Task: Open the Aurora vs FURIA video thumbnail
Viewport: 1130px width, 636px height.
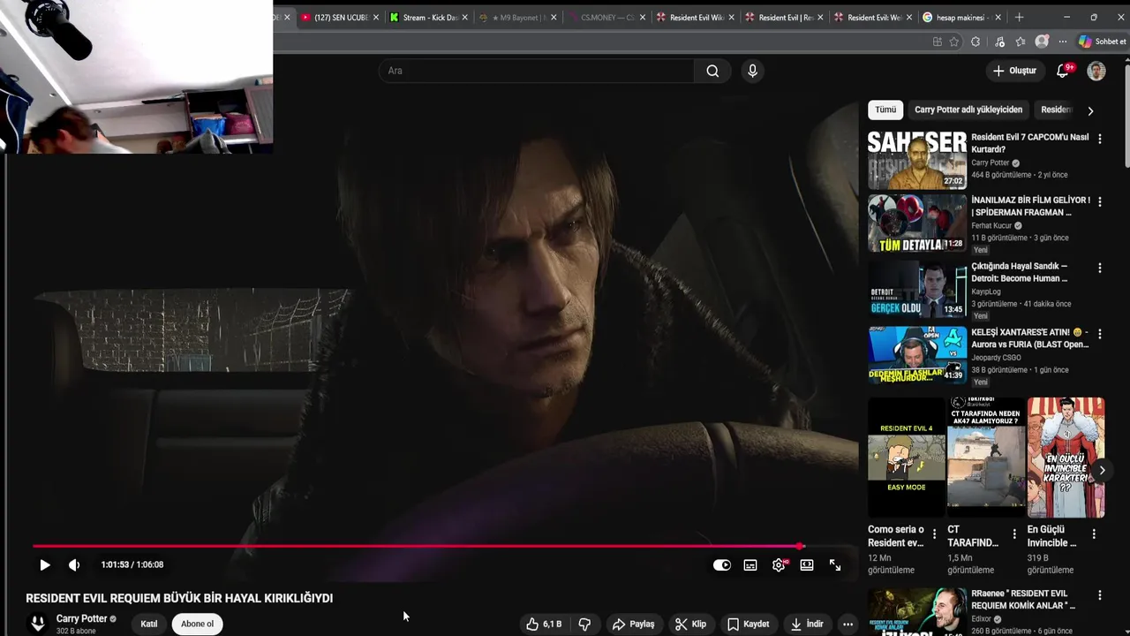Action: pos(917,355)
